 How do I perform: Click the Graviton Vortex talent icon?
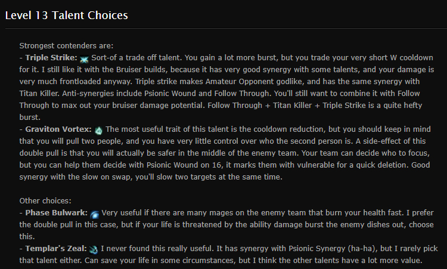(x=98, y=131)
